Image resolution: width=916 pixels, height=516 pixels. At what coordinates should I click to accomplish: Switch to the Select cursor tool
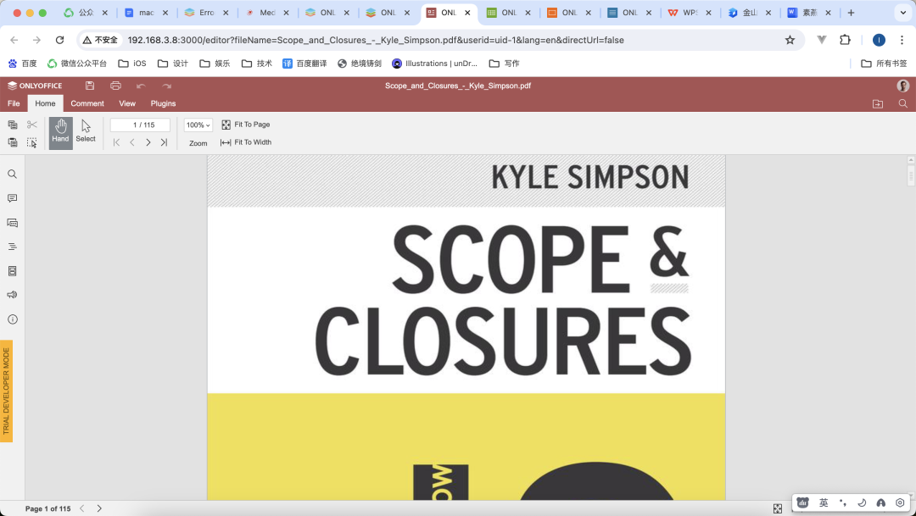(x=86, y=133)
